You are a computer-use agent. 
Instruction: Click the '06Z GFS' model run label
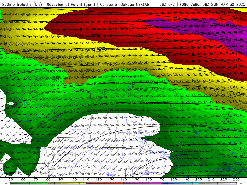[167, 5]
